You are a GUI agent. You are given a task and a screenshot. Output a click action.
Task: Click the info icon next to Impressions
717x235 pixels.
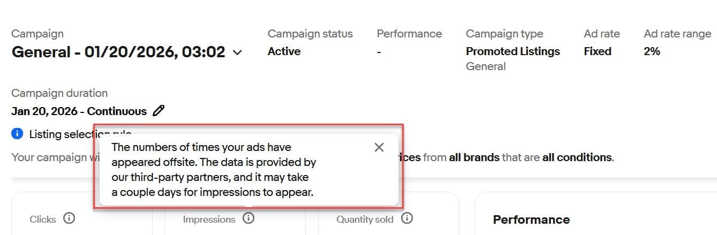(x=248, y=218)
